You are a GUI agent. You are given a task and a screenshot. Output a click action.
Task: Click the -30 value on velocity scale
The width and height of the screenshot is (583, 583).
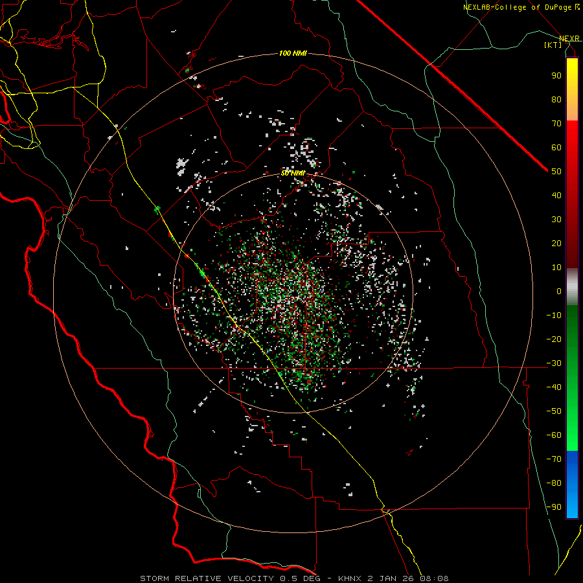pyautogui.click(x=554, y=363)
